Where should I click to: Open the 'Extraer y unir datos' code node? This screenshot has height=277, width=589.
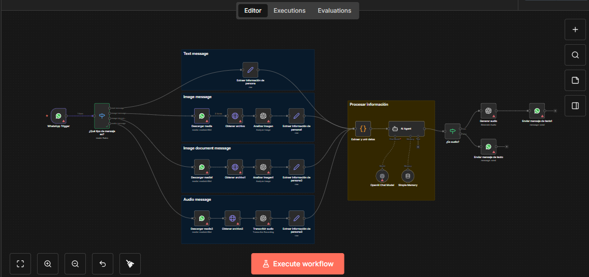click(x=363, y=129)
